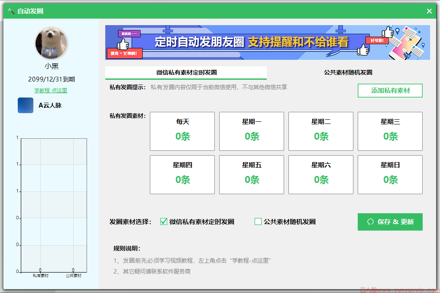
Task: Tick the 公共素材随机发圈 checkbox
Action: pyautogui.click(x=258, y=221)
